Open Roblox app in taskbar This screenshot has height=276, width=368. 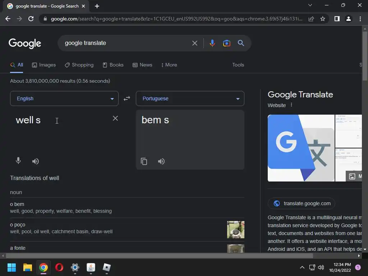106,267
